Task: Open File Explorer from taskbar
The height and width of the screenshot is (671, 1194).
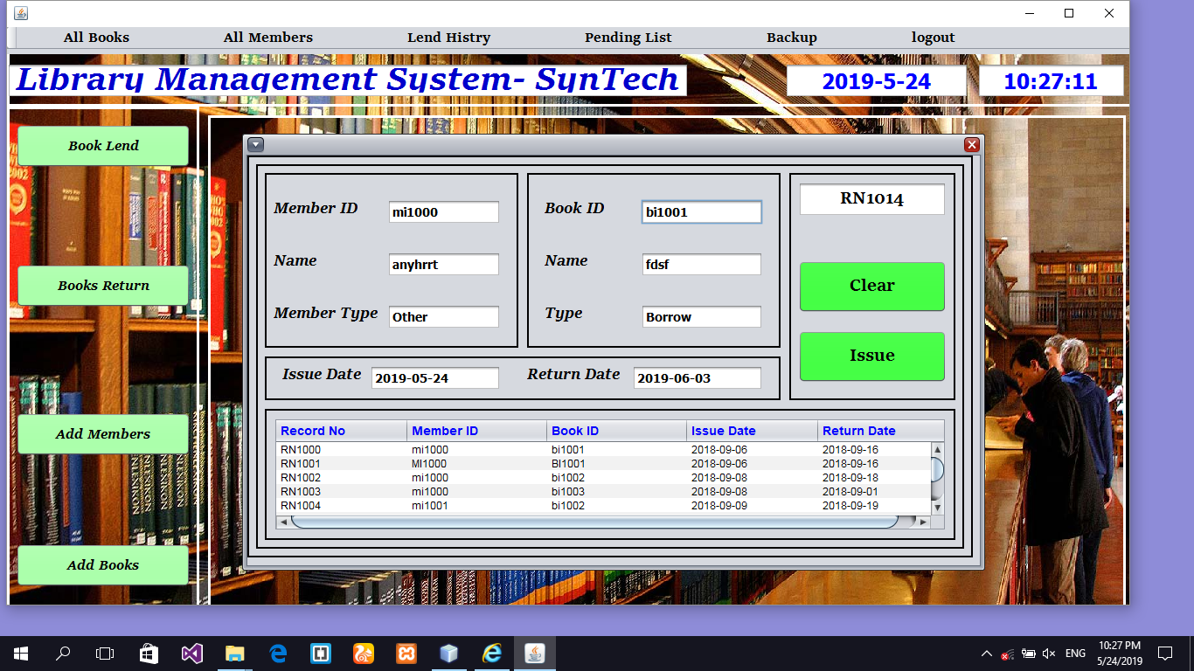Action: 234,653
